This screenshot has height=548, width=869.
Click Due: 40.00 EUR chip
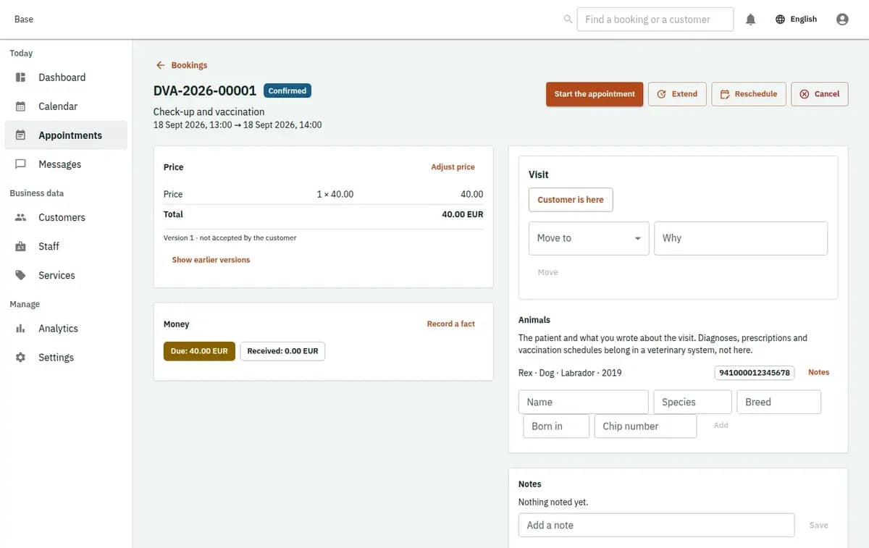point(199,351)
